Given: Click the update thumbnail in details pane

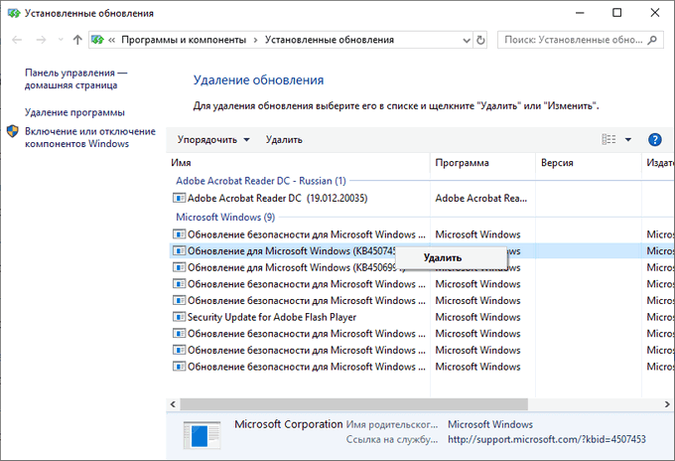Looking at the screenshot, I should tap(202, 435).
